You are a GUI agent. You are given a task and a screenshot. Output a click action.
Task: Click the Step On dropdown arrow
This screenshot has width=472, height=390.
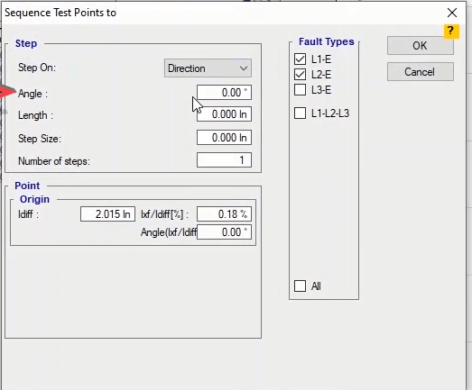tap(244, 68)
